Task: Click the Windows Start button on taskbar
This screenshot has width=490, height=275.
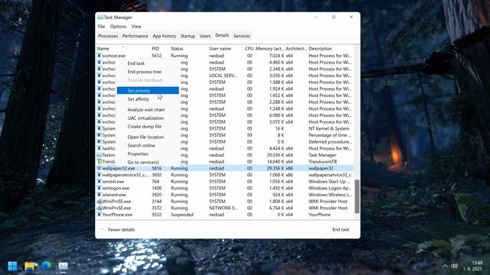Action: click(12, 266)
